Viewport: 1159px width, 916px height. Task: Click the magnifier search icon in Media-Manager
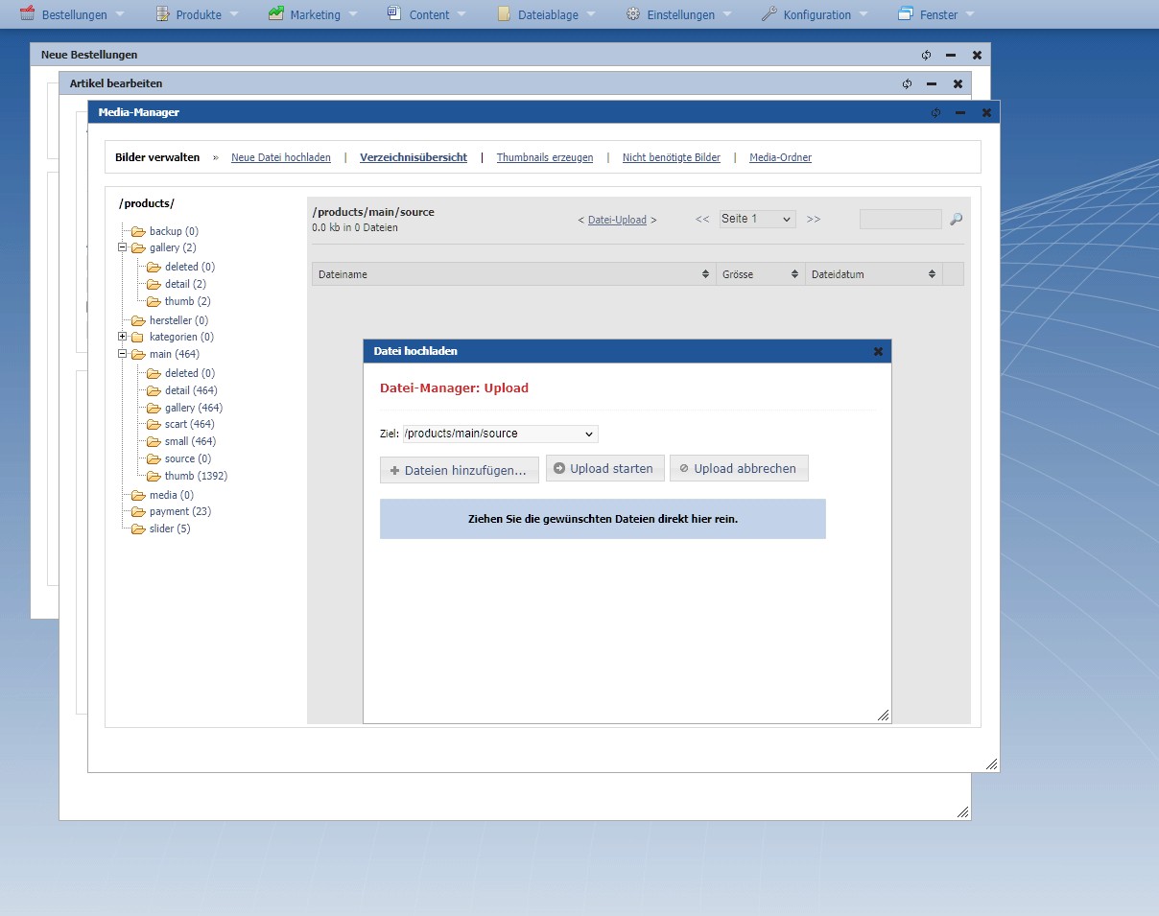tap(956, 220)
